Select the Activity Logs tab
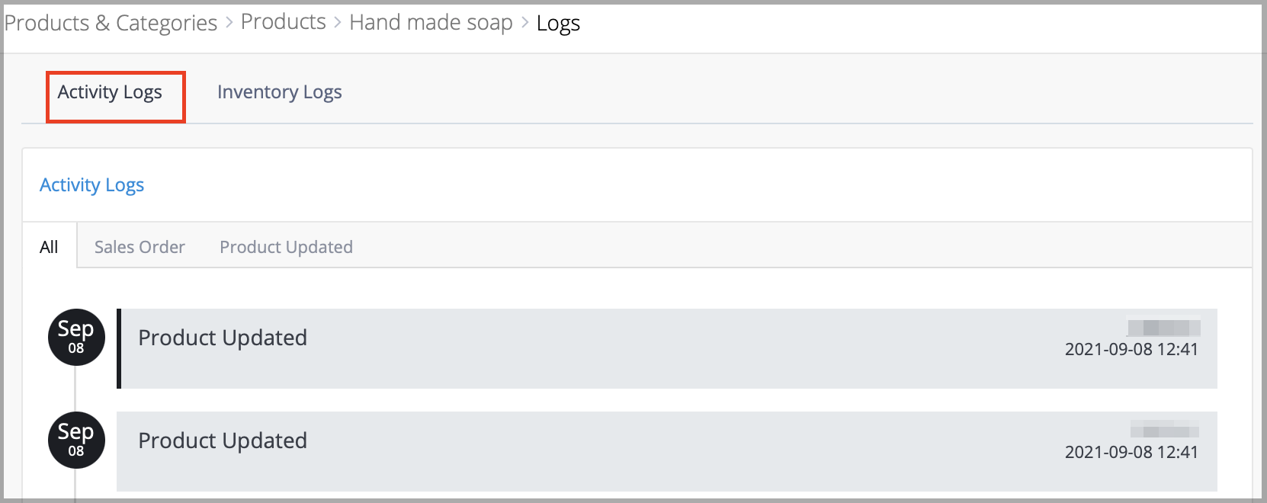Screen dimensions: 1267x503 (x=110, y=92)
